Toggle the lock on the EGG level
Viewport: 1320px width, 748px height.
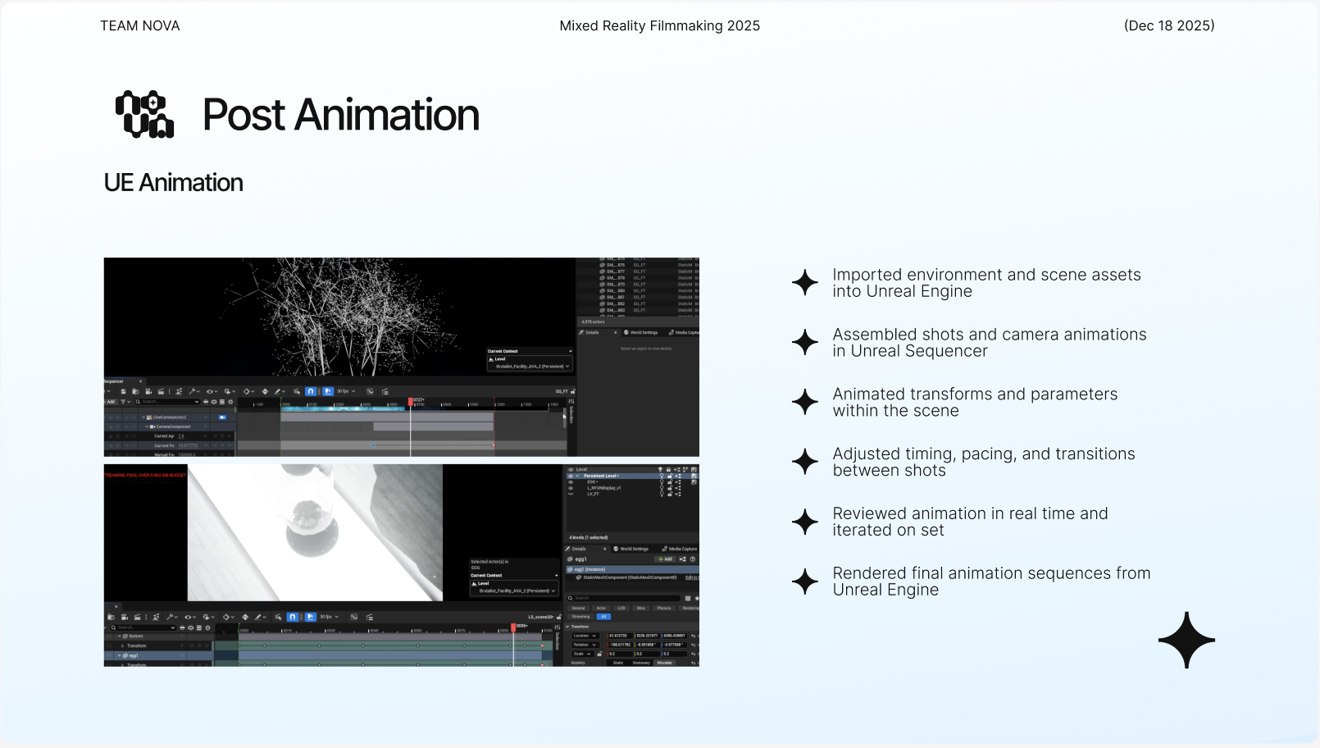coord(670,482)
